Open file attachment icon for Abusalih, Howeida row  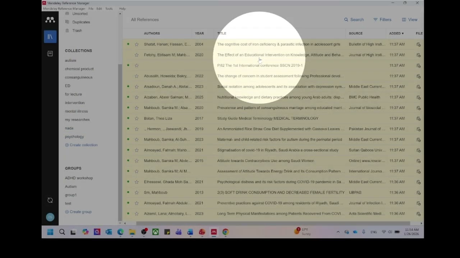[418, 76]
